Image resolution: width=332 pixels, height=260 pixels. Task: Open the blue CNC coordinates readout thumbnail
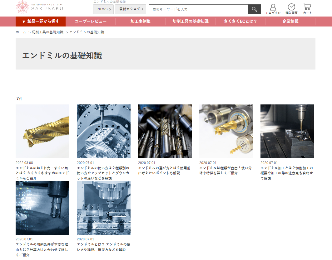point(42,208)
